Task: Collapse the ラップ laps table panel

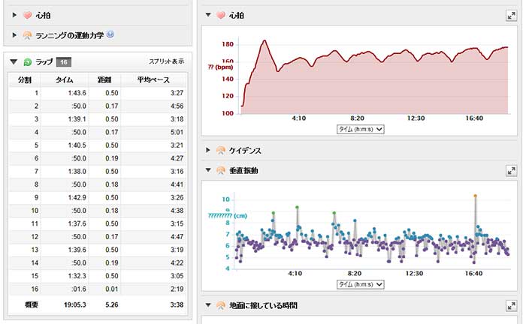Action: pyautogui.click(x=14, y=62)
